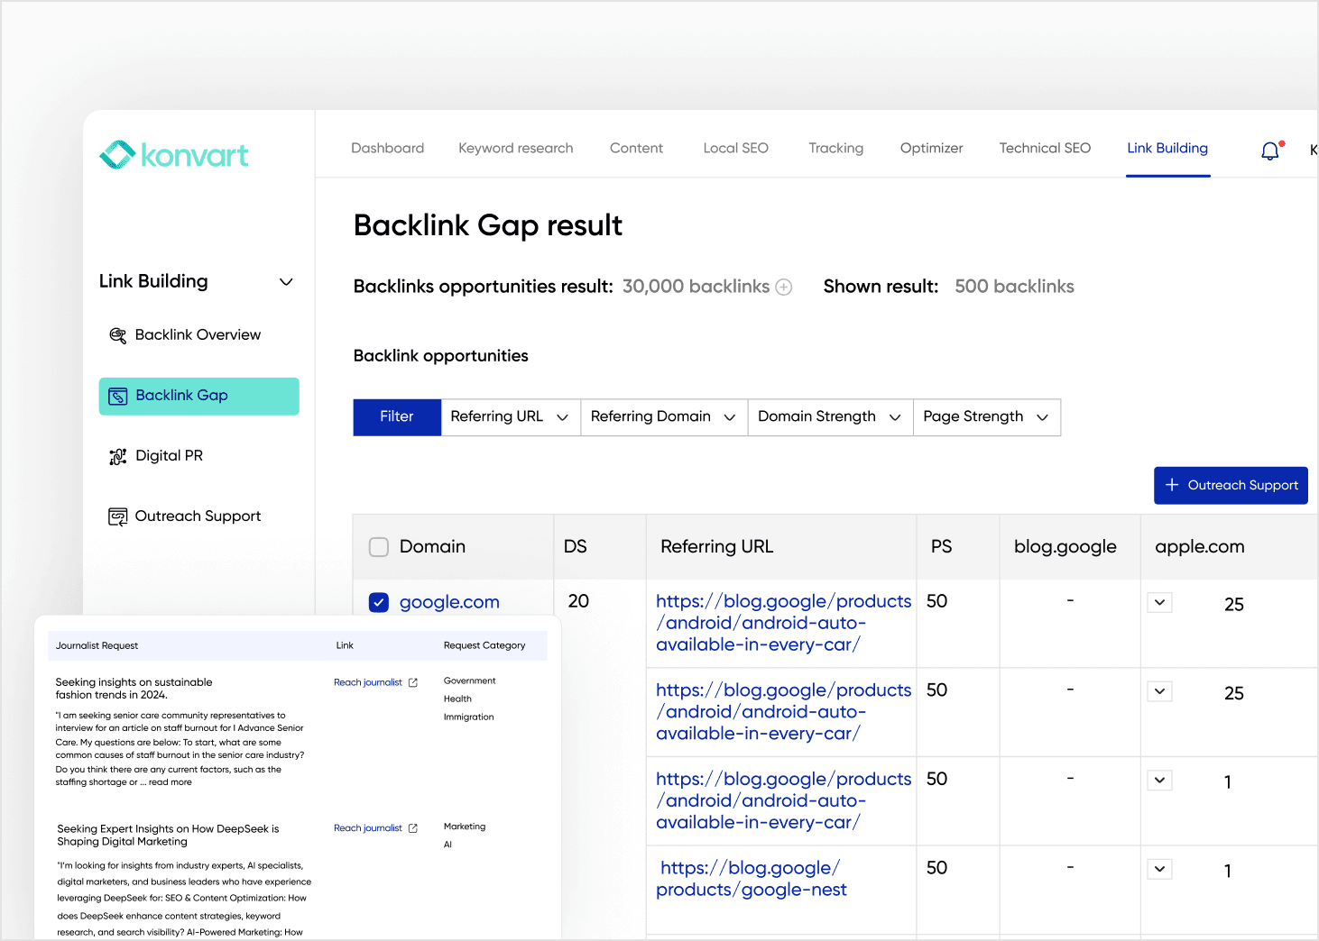Collapse the Link Building sidebar section
The height and width of the screenshot is (941, 1319).
(x=286, y=281)
